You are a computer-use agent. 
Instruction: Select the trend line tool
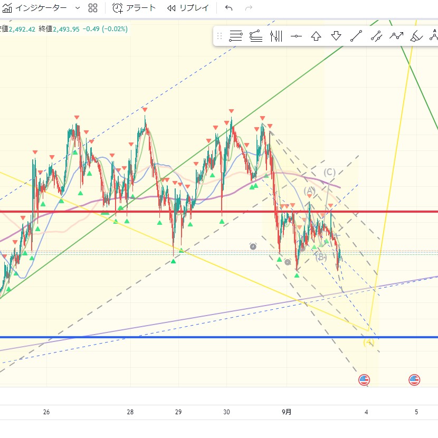tap(356, 36)
